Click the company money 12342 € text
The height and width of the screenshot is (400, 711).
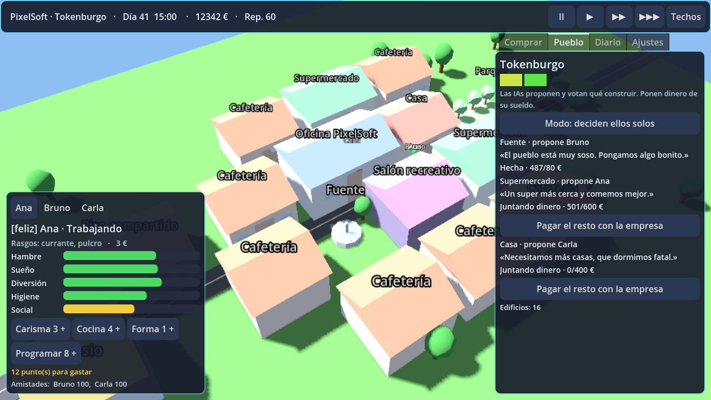coord(212,17)
